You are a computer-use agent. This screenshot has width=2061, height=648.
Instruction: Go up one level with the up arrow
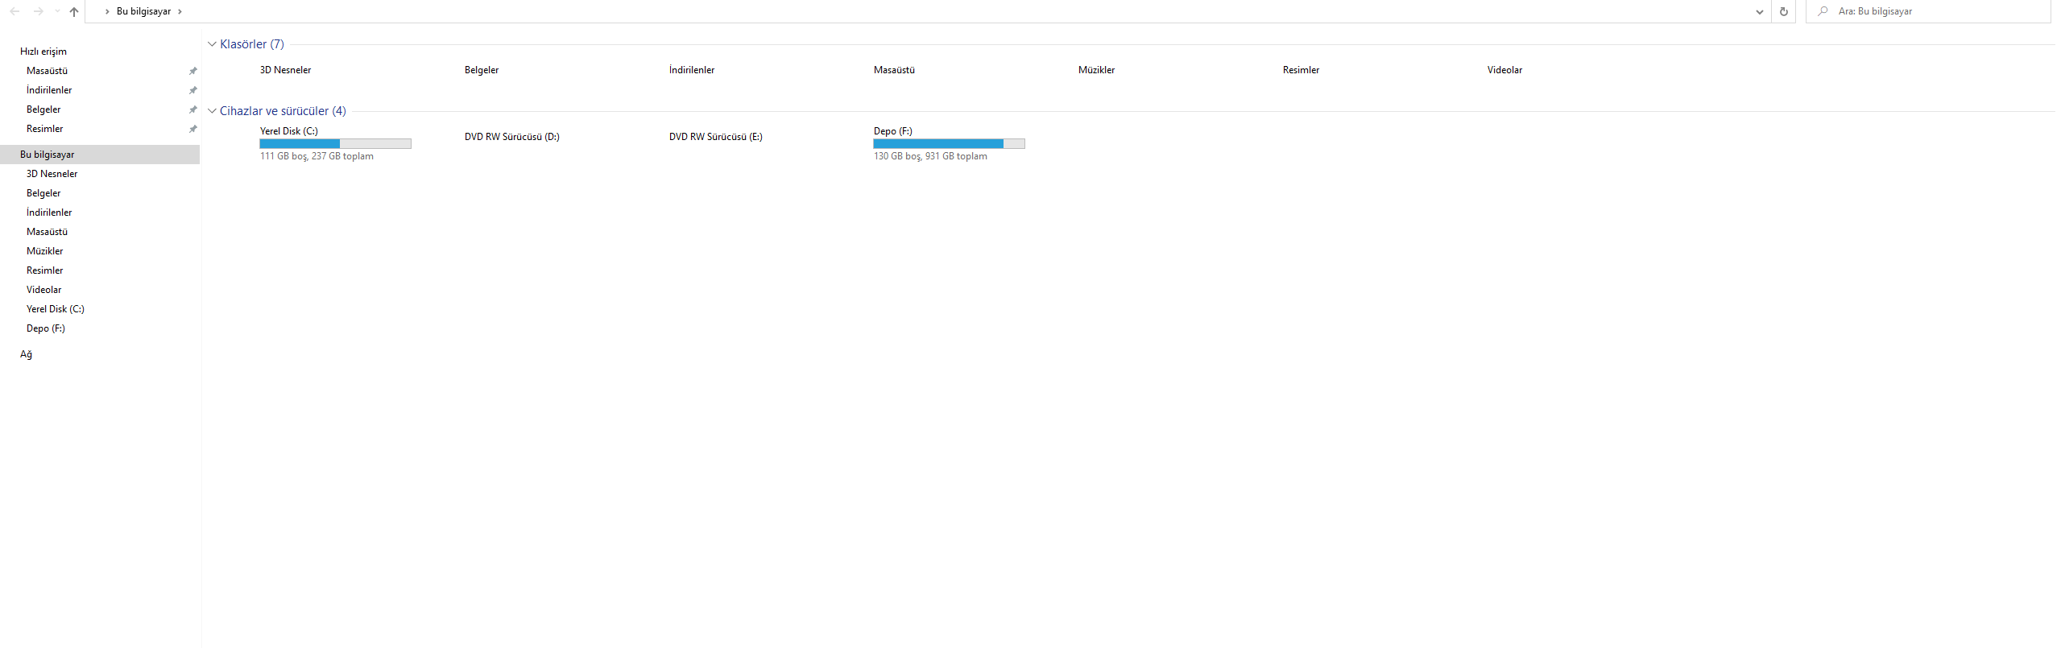click(74, 11)
